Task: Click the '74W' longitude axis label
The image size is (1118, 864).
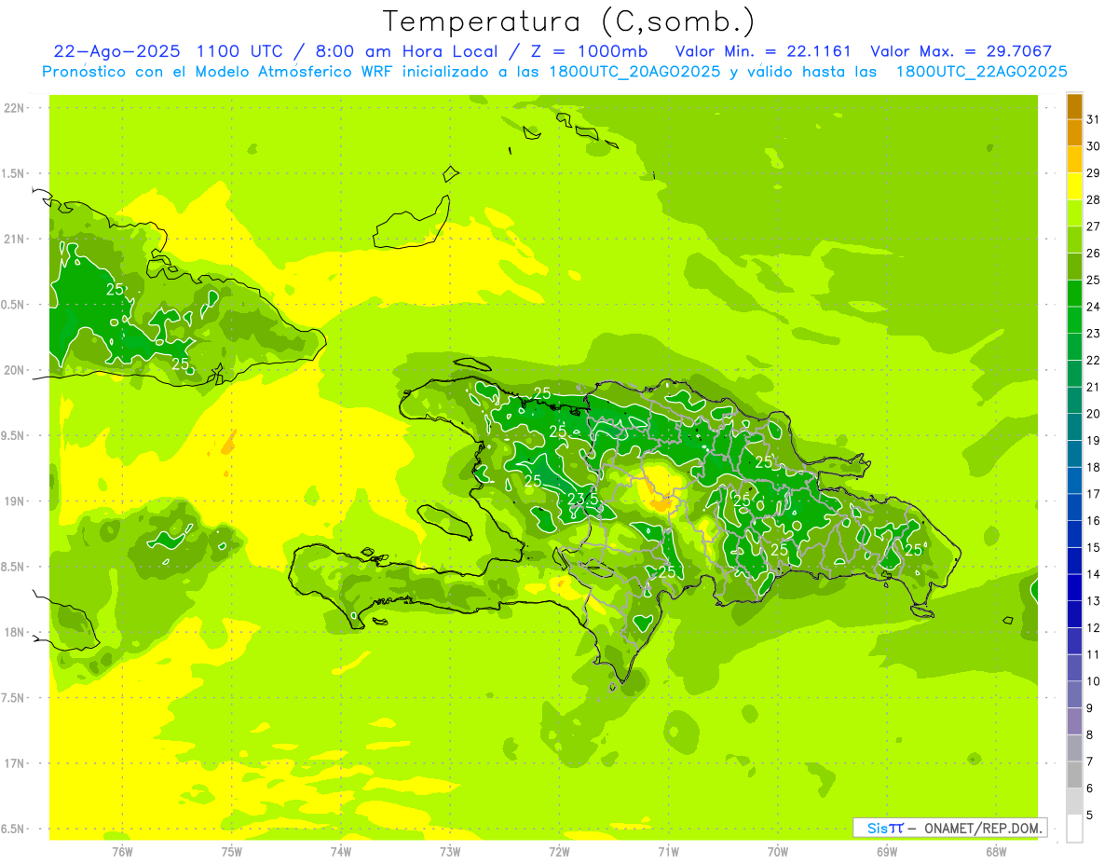Action: pos(341,852)
